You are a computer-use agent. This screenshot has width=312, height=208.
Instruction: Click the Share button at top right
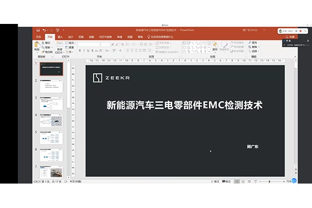point(291,37)
